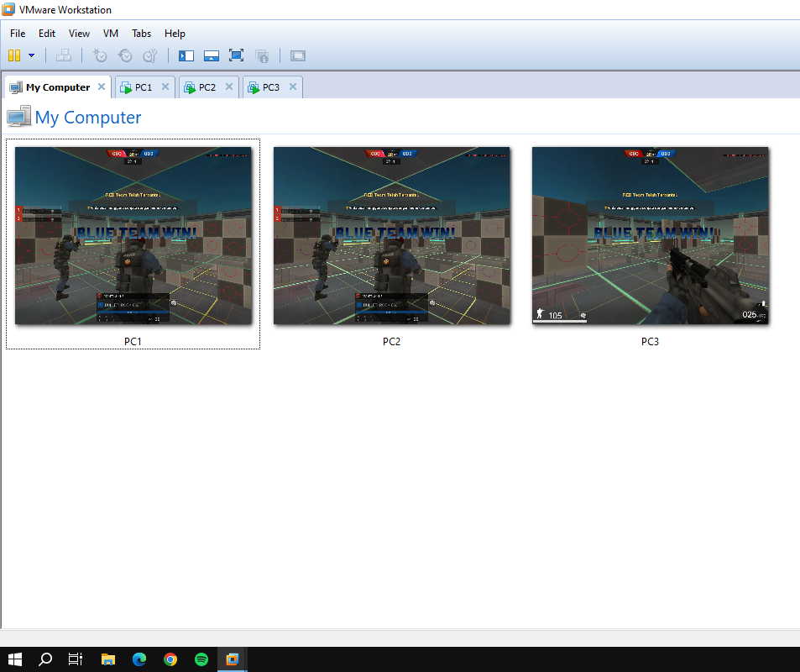Switch to the PC1 tab
This screenshot has height=672, width=800.
point(144,87)
